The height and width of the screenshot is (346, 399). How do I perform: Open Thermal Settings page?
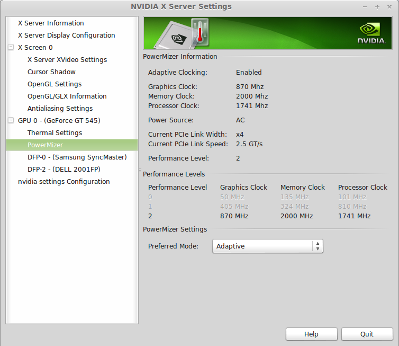(x=55, y=133)
